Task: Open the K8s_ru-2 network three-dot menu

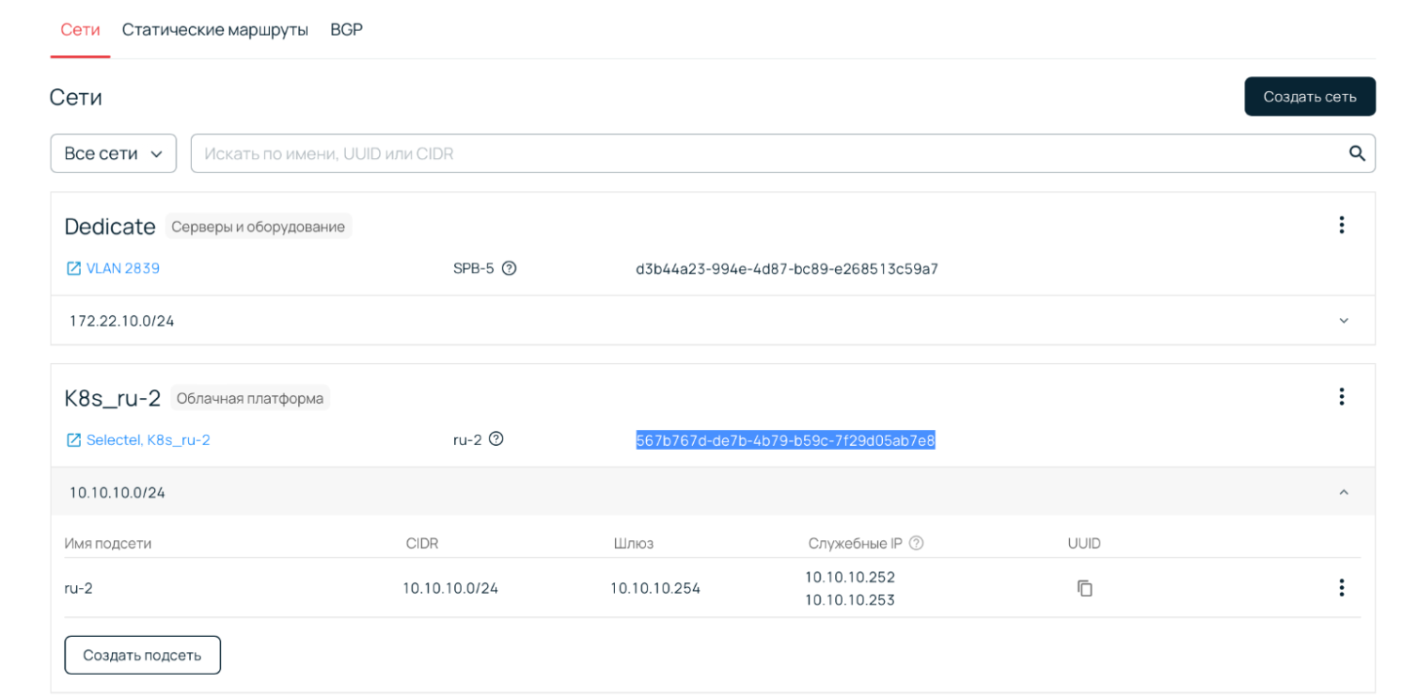Action: [x=1342, y=396]
